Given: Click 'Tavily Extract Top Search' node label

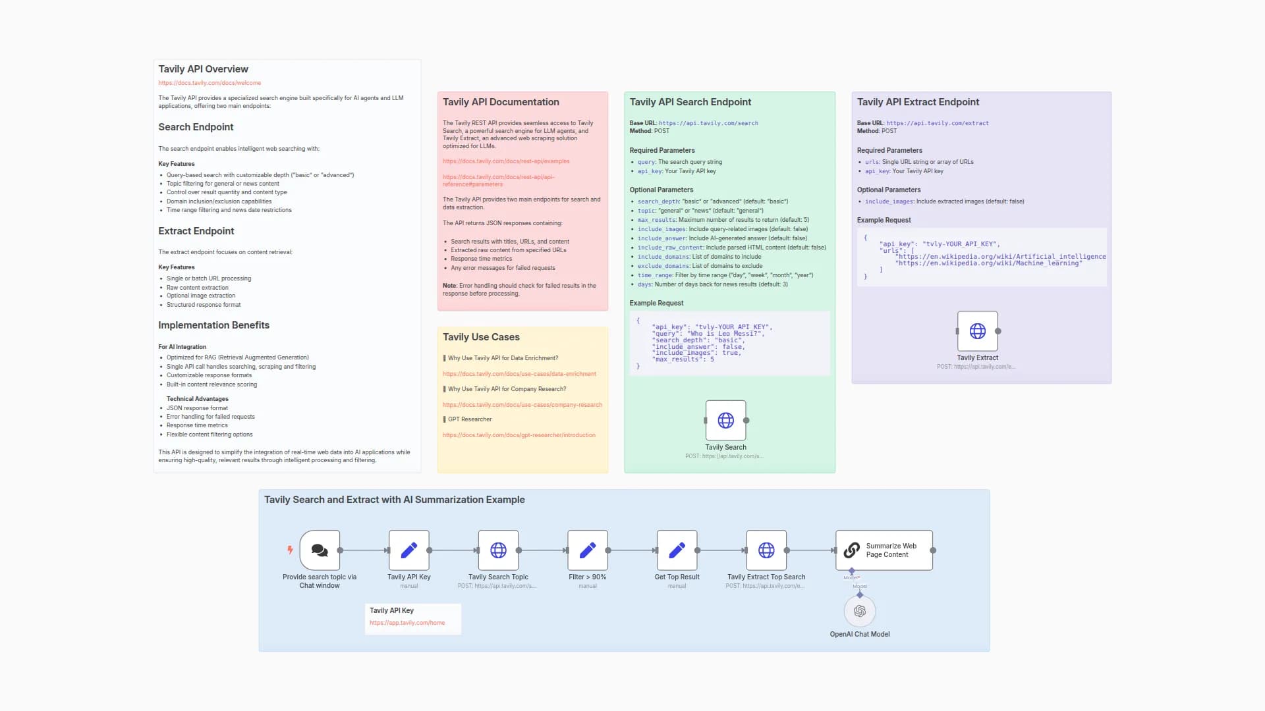Looking at the screenshot, I should pyautogui.click(x=766, y=577).
